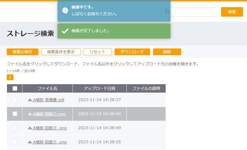Check the box for A様邸_図面③.png row

(15, 142)
